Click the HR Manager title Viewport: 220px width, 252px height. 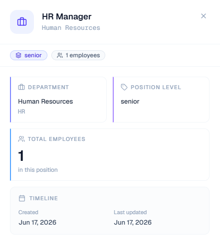(67, 16)
